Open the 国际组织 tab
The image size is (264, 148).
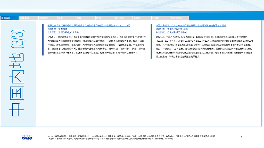(48, 18)
